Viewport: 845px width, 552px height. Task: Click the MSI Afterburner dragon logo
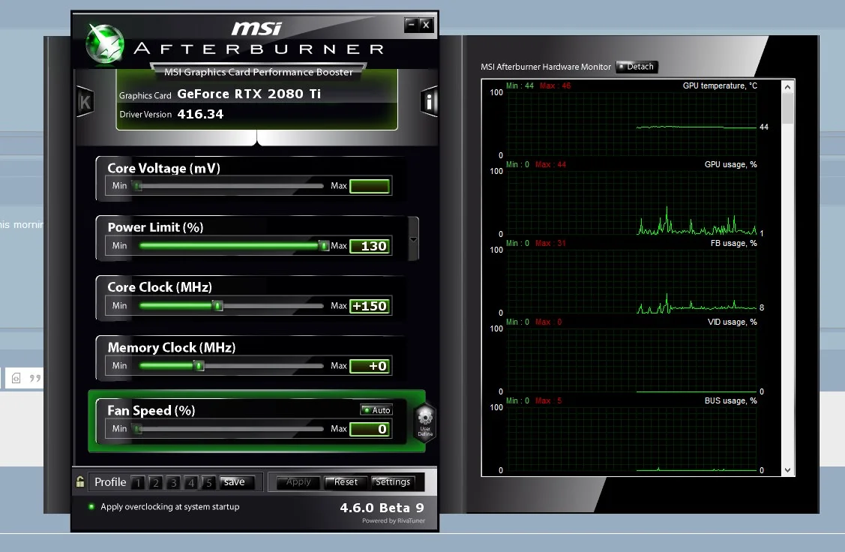(x=105, y=44)
